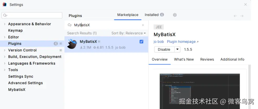This screenshot has width=258, height=109.
Task: Click the search magnifier in plugin search
Action: [70, 25]
